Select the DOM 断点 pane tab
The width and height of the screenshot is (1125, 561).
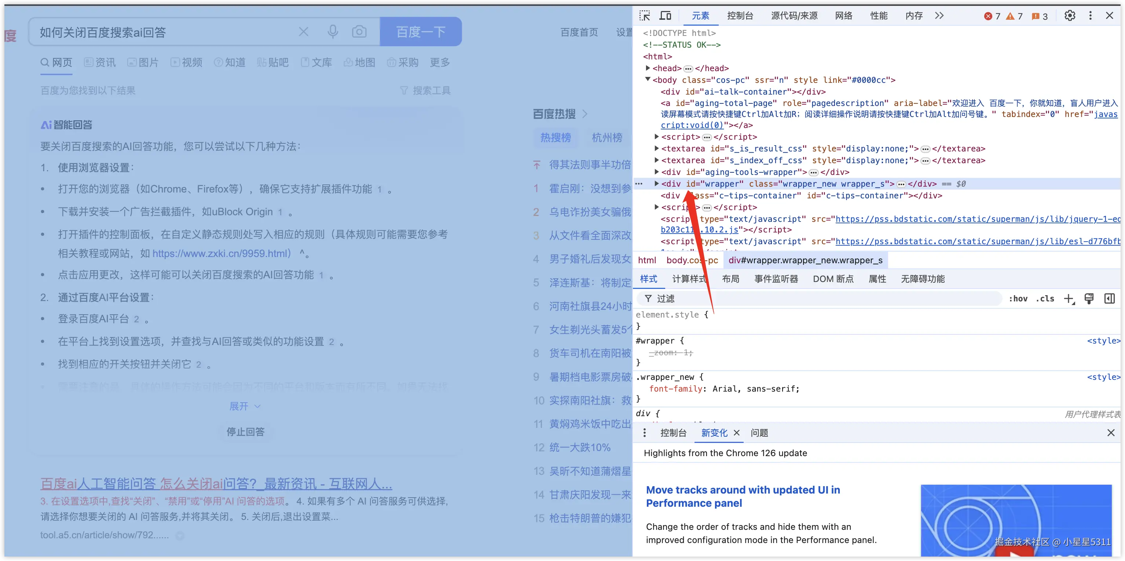click(x=833, y=279)
